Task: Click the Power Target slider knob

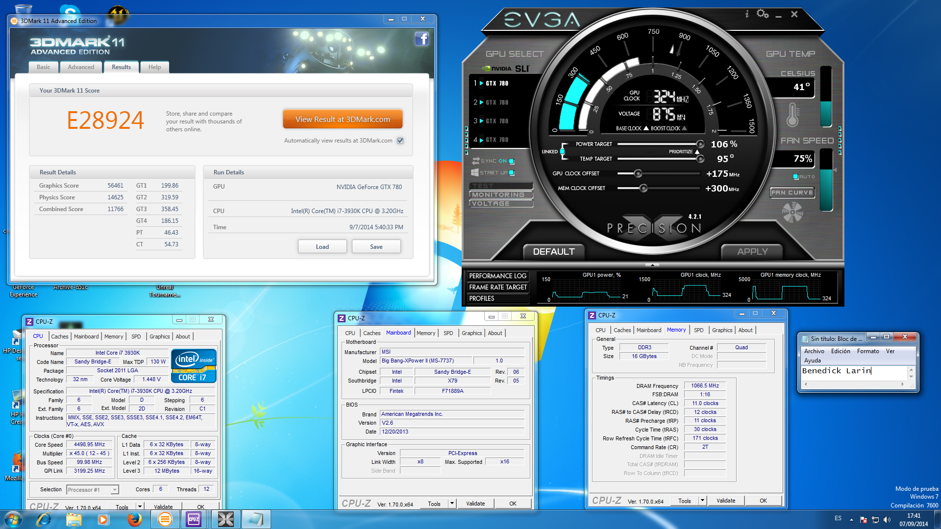Action: click(x=700, y=144)
